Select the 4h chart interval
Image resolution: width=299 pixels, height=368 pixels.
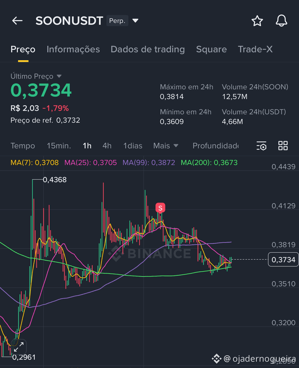tap(107, 146)
